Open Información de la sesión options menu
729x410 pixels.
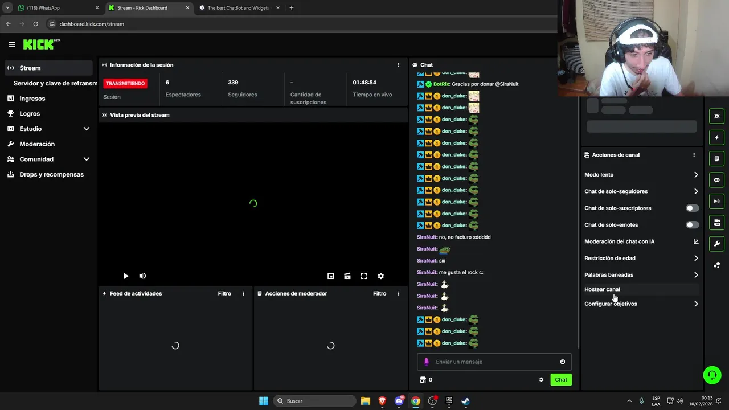pyautogui.click(x=399, y=65)
